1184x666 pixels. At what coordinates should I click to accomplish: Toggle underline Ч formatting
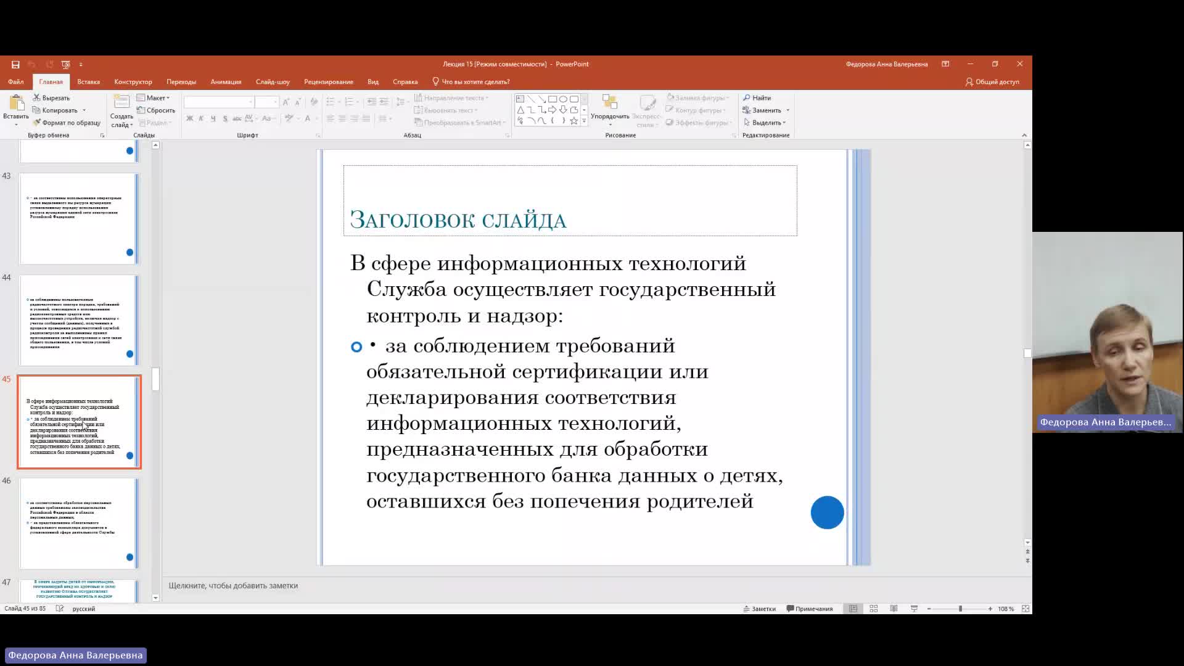click(213, 118)
